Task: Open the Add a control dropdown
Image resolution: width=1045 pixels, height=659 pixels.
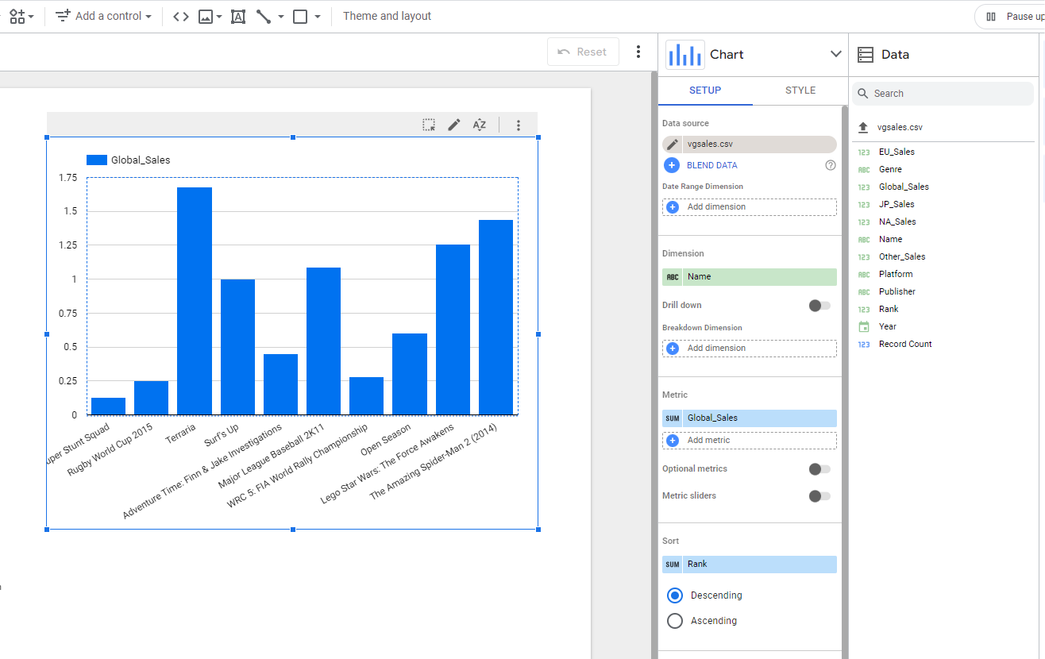Action: [x=104, y=17]
